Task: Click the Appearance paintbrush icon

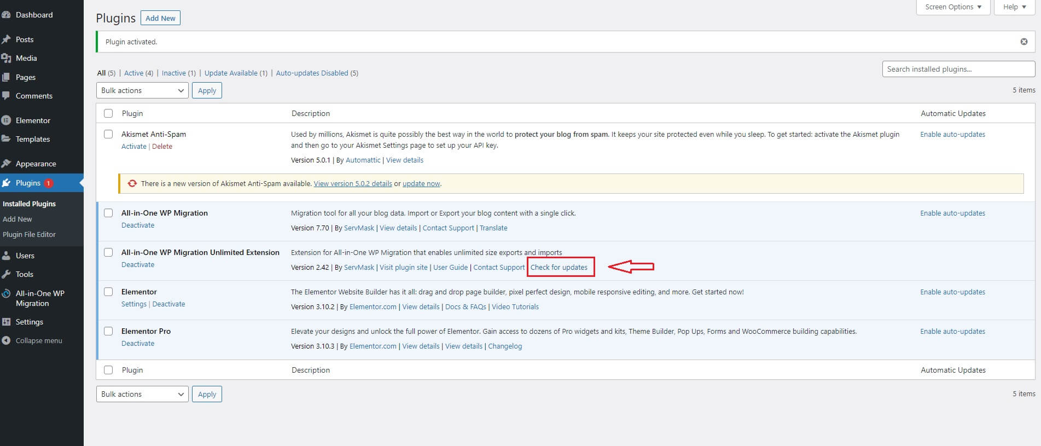Action: pyautogui.click(x=6, y=164)
